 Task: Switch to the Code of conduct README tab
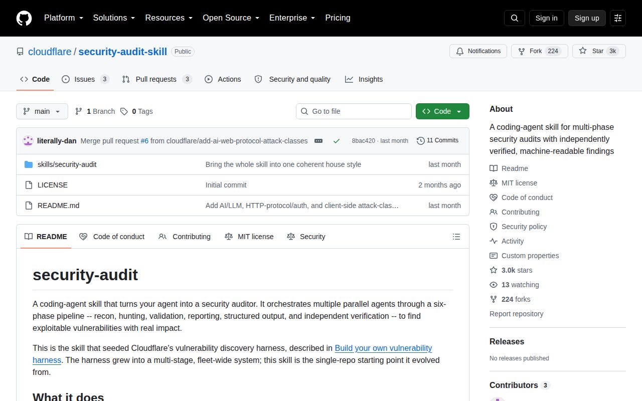tap(112, 237)
